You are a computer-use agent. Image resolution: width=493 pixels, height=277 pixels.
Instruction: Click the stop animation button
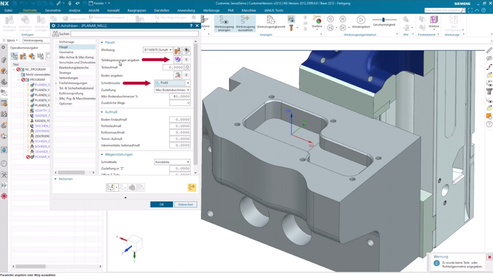(x=343, y=19)
